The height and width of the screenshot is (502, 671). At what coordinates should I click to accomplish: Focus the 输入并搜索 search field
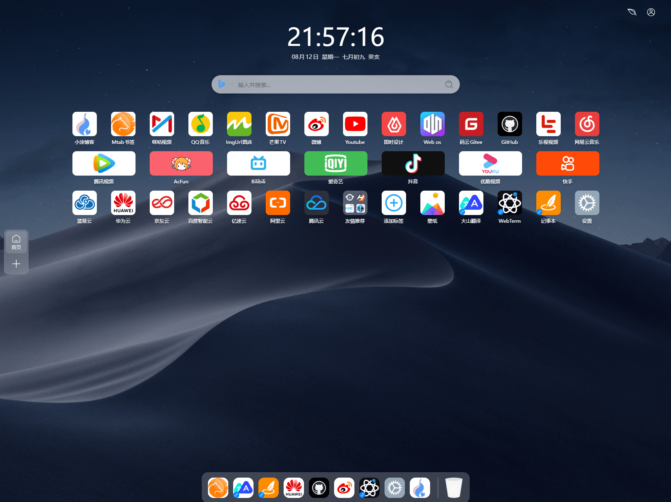pyautogui.click(x=336, y=85)
